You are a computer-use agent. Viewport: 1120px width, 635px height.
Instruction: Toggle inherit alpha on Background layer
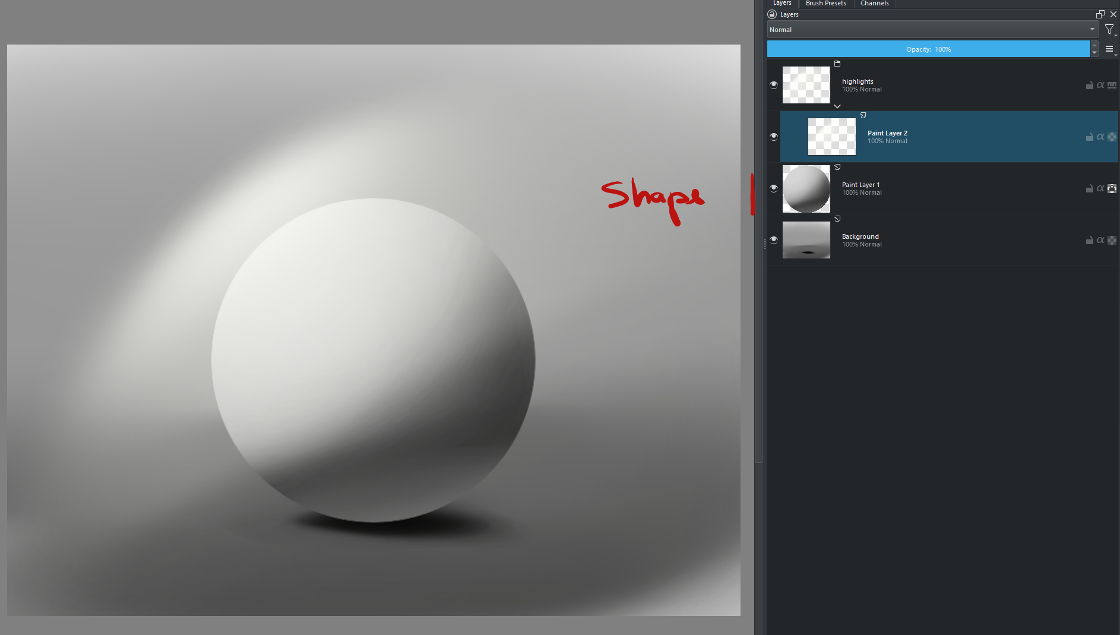[1100, 241]
